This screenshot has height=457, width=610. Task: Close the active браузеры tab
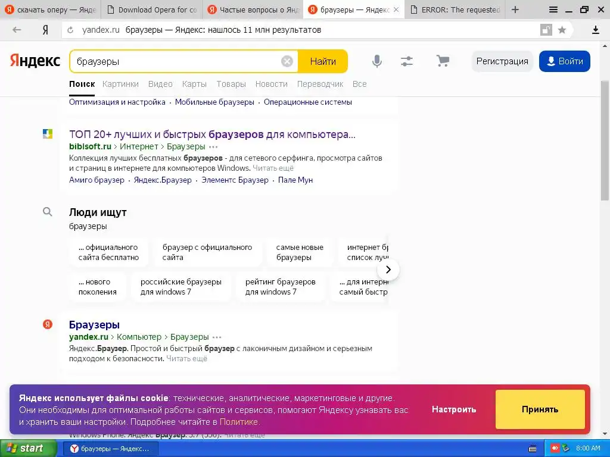[396, 10]
